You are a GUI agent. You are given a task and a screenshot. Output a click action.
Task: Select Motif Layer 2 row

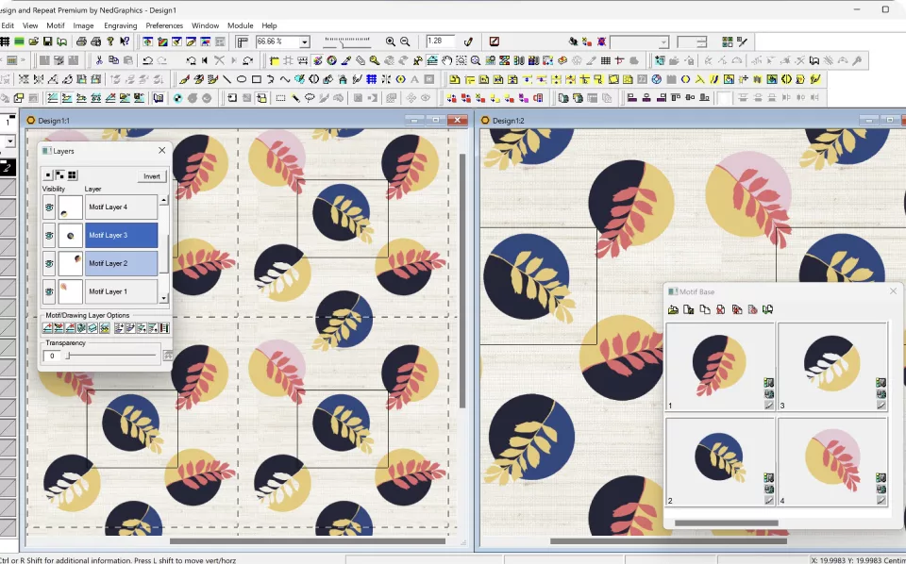coord(122,263)
